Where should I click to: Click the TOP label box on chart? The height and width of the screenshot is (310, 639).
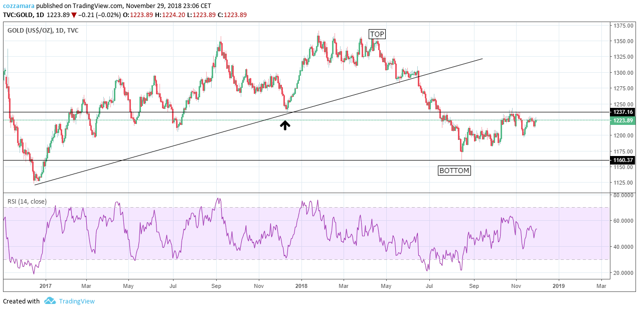tap(377, 34)
